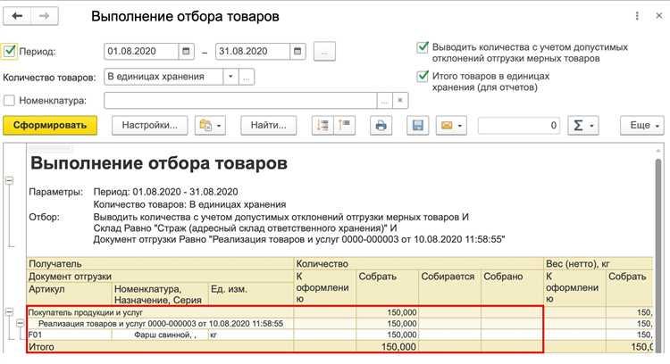This screenshot has width=670, height=364.
Task: Select row 'Реализация товаров и услуг 0000-000003'
Action: tap(161, 324)
